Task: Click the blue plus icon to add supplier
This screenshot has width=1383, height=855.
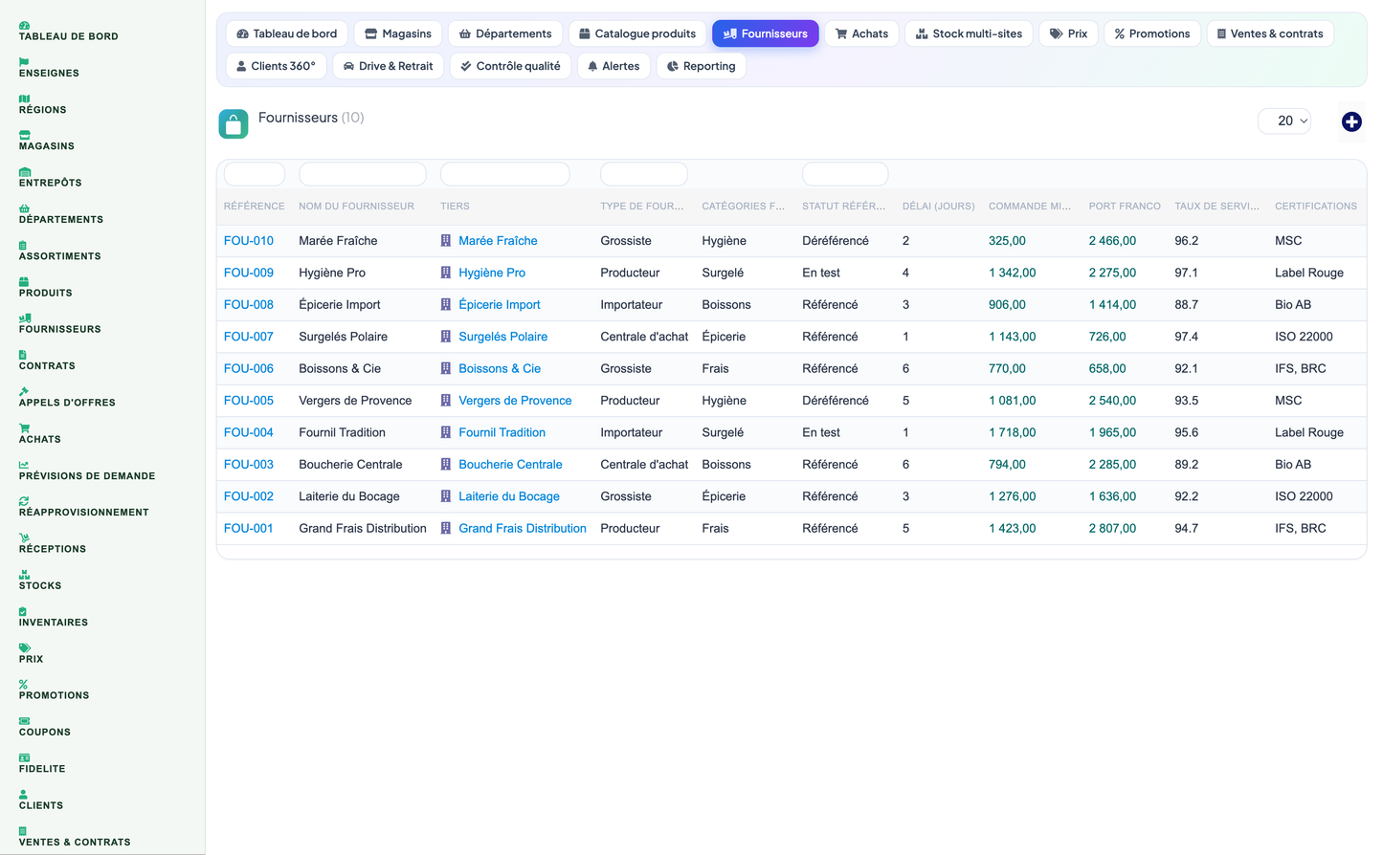Action: 1351,121
